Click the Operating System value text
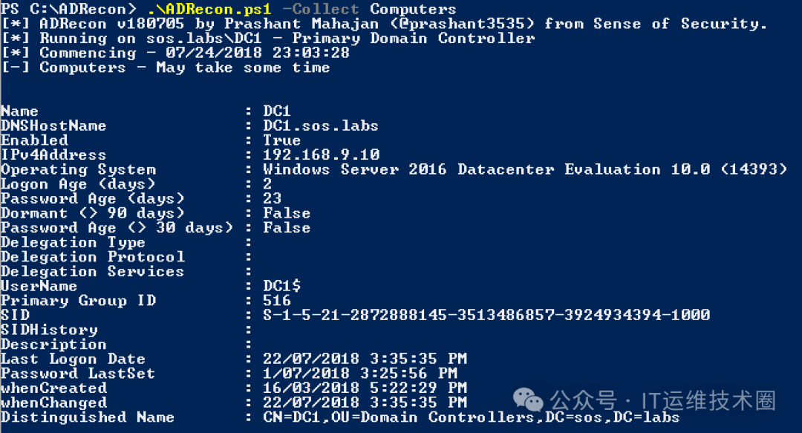 coord(525,169)
